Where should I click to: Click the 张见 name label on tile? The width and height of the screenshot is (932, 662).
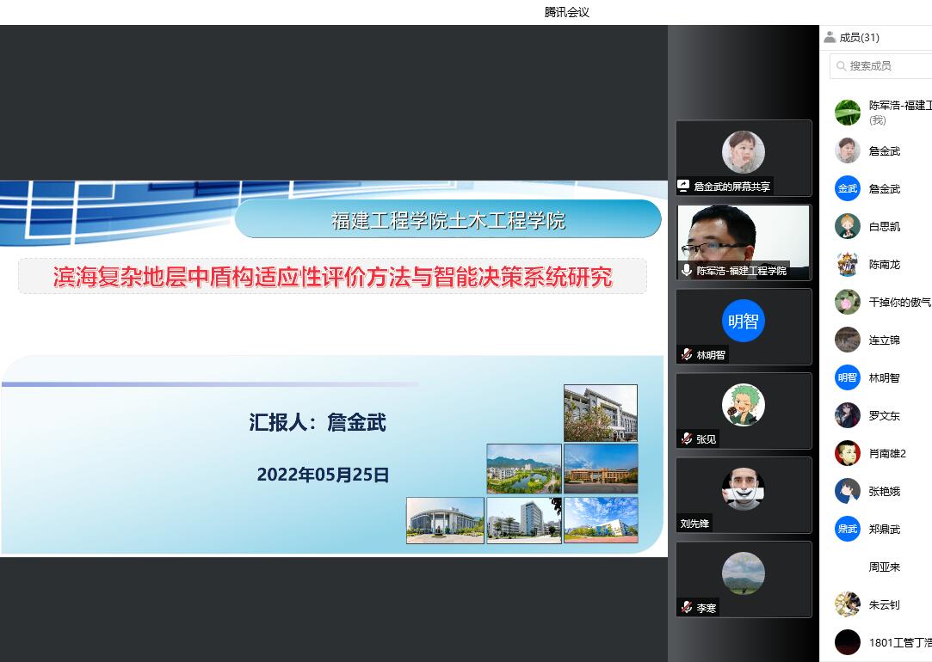707,439
